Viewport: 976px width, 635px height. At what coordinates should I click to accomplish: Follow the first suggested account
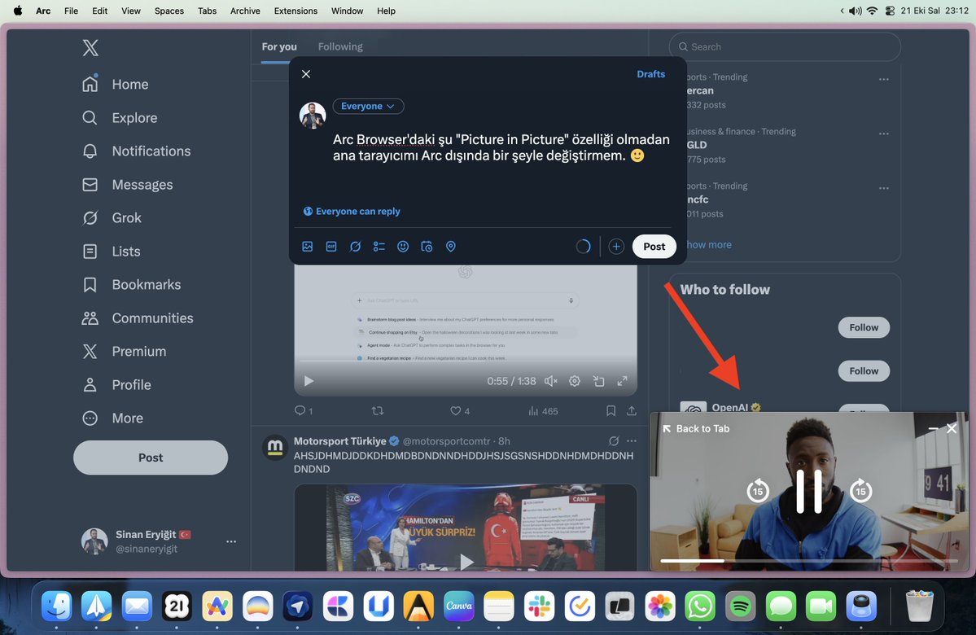pyautogui.click(x=864, y=327)
